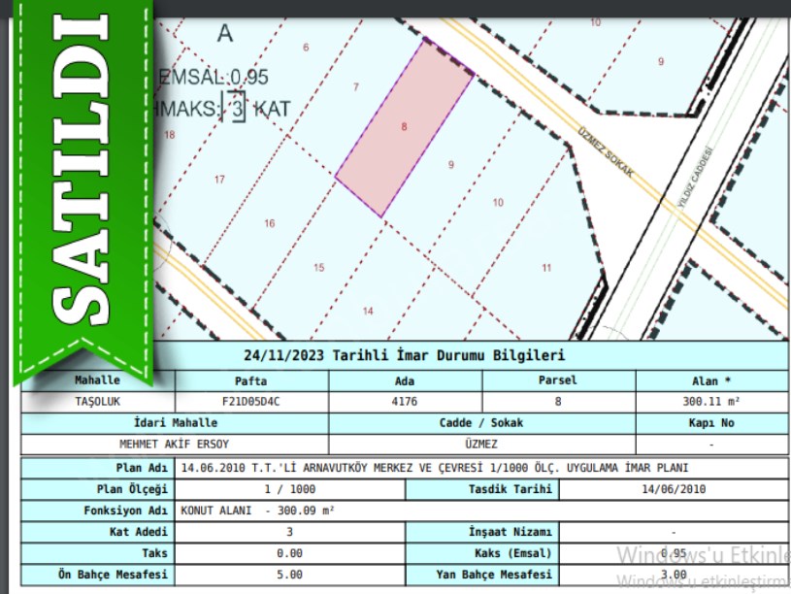Click the Tasdik Tarihi date 14/06/2010

coord(674,488)
